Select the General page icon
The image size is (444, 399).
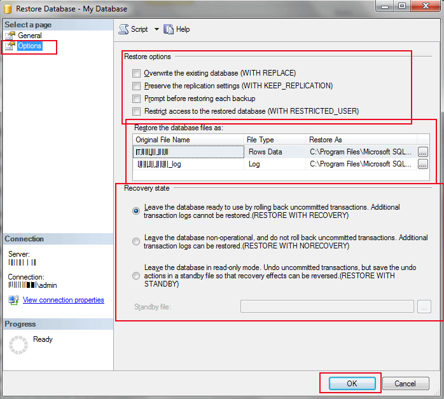click(10, 36)
